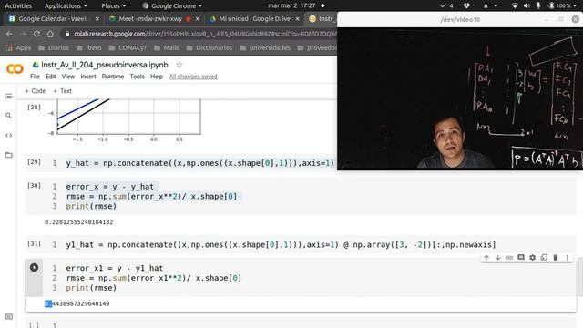Open the Mails bookmarks folder
The image size is (583, 328).
click(x=166, y=48)
